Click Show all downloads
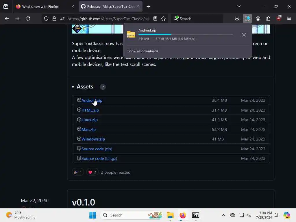Viewport: 296px width, 222px height. point(143,51)
